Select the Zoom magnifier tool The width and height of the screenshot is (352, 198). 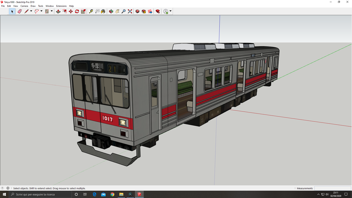pos(124,11)
